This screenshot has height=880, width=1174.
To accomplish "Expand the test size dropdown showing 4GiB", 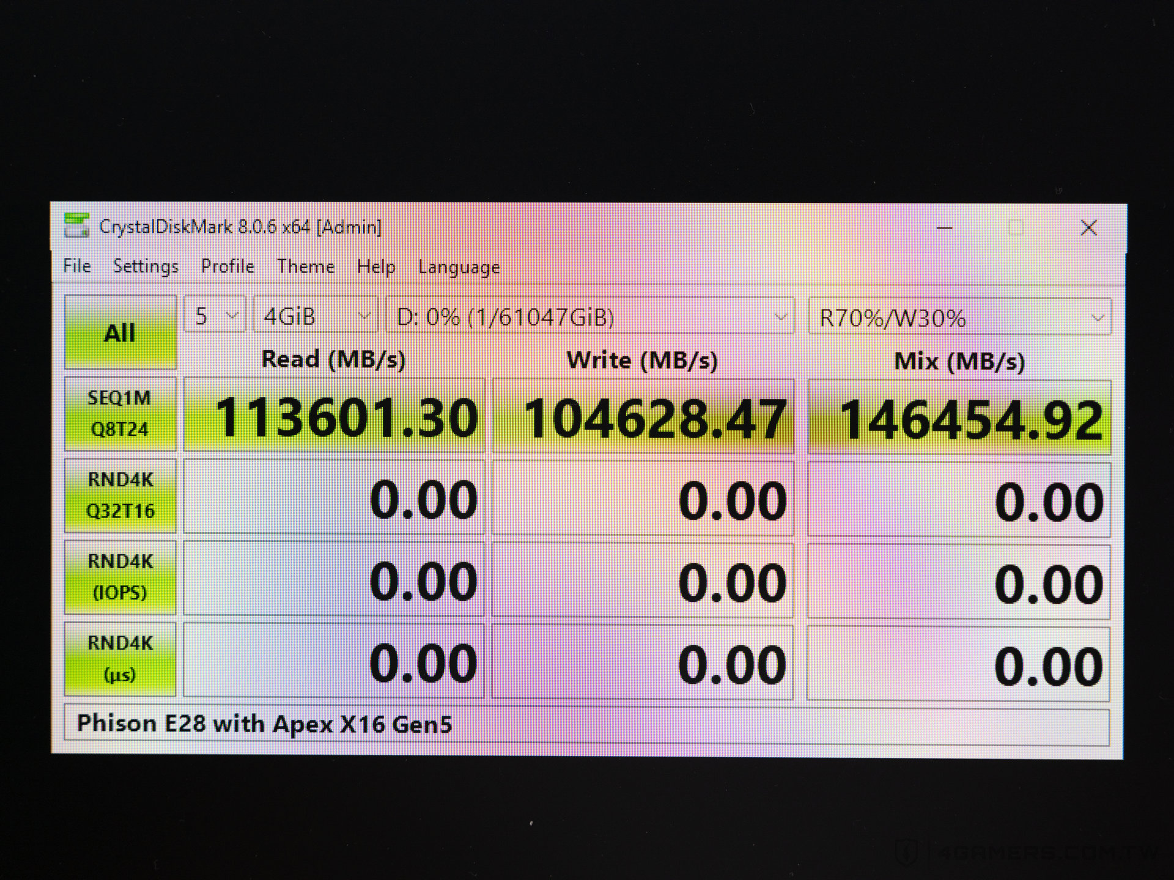I will 316,316.
